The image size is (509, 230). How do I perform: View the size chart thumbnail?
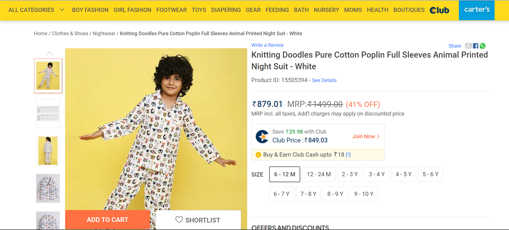point(48,113)
